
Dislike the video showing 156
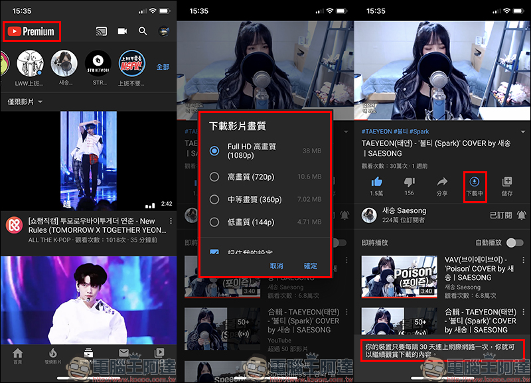pyautogui.click(x=409, y=187)
